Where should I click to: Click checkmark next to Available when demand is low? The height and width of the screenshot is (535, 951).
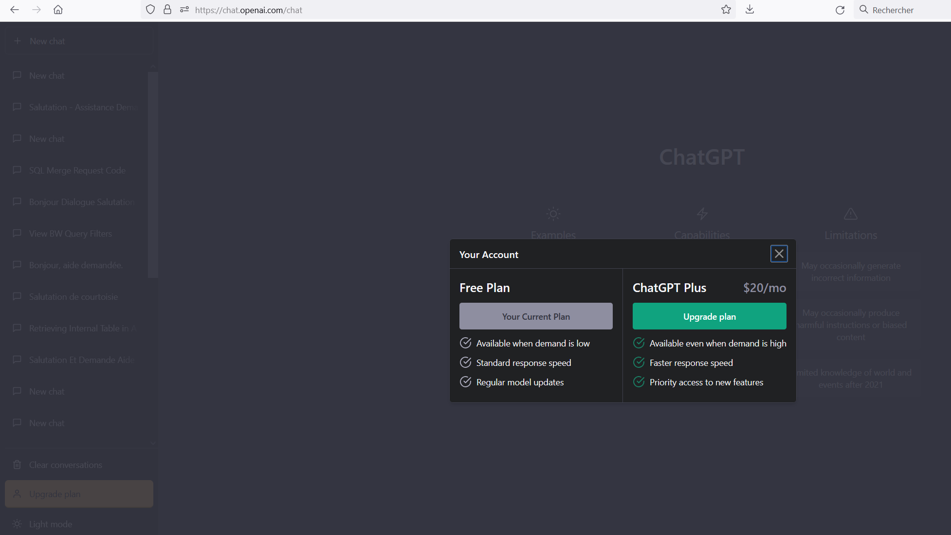[466, 343]
